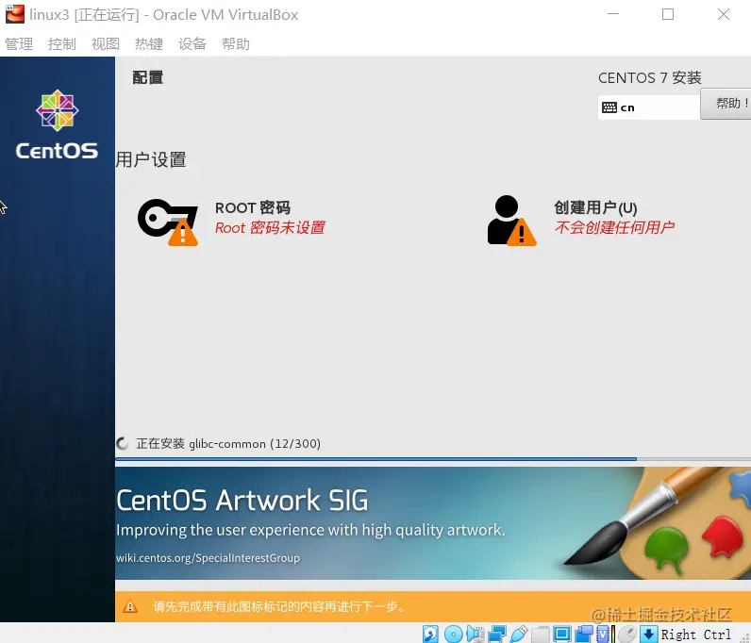Viewport: 751px width, 643px height.
Task: Click the host key down-arrow icon
Action: point(648,634)
